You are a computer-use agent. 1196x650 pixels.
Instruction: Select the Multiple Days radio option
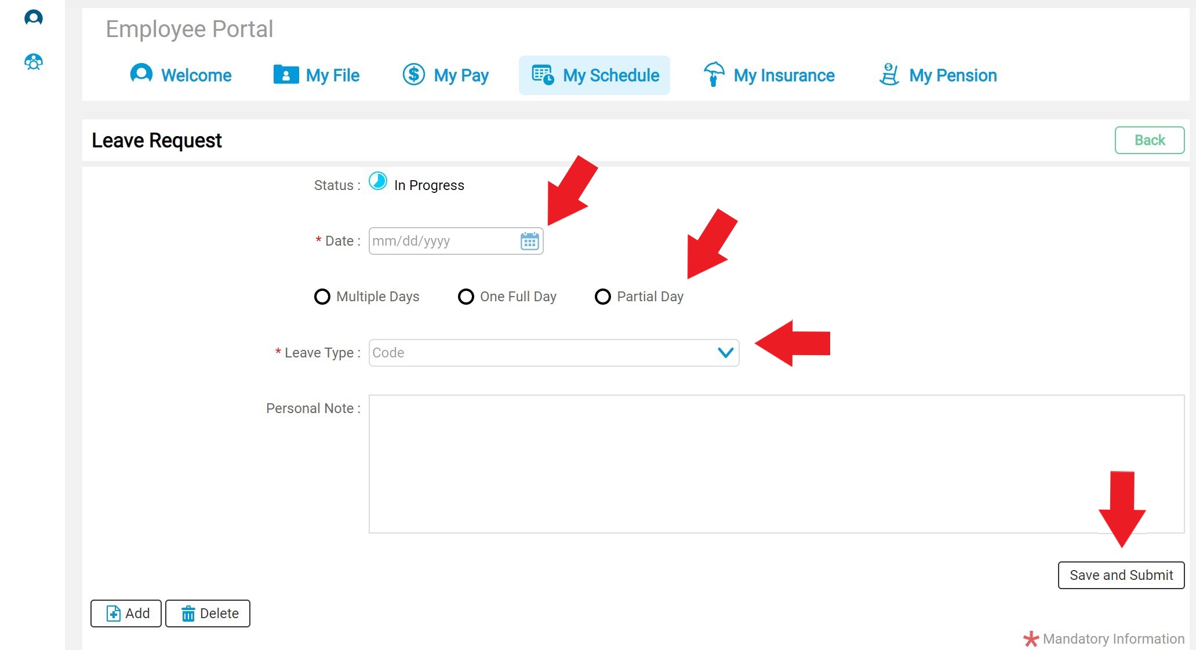(x=322, y=297)
